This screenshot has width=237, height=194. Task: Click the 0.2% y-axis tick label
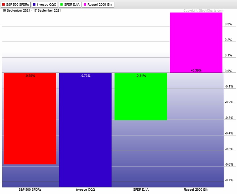click(x=228, y=40)
